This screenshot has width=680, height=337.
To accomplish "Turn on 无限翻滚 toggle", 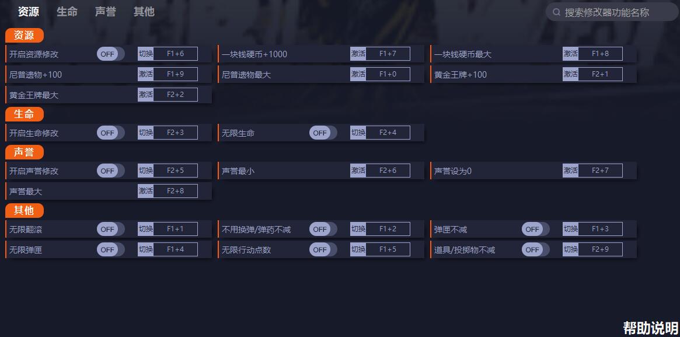I will [x=110, y=230].
